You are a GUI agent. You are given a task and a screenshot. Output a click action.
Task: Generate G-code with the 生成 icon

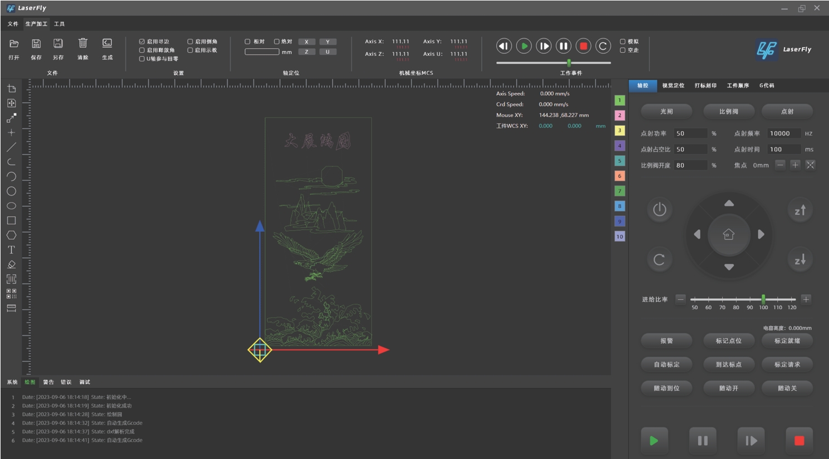coord(107,43)
